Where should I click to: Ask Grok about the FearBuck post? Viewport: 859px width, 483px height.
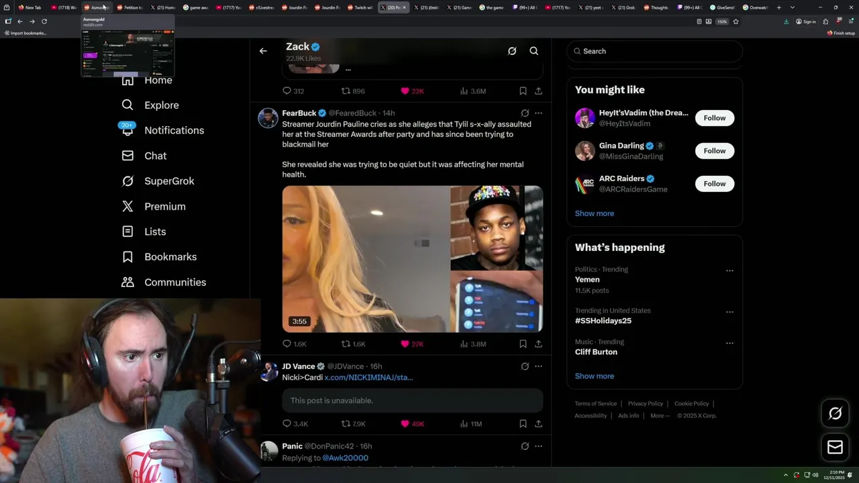coord(525,113)
